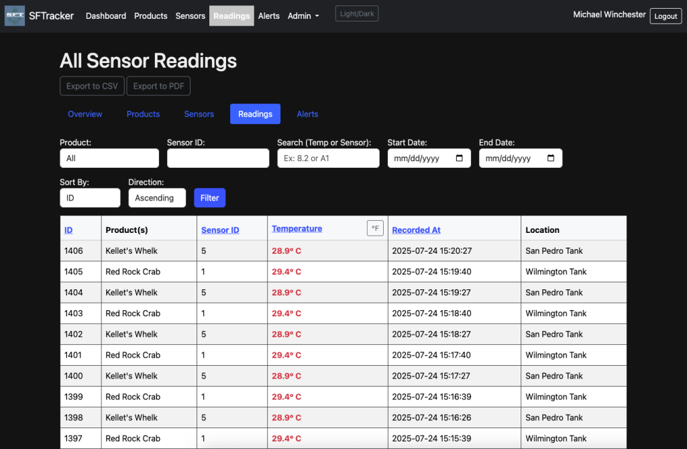This screenshot has width=687, height=449.
Task: Click the All Sensor Readings heading
Action: [148, 60]
